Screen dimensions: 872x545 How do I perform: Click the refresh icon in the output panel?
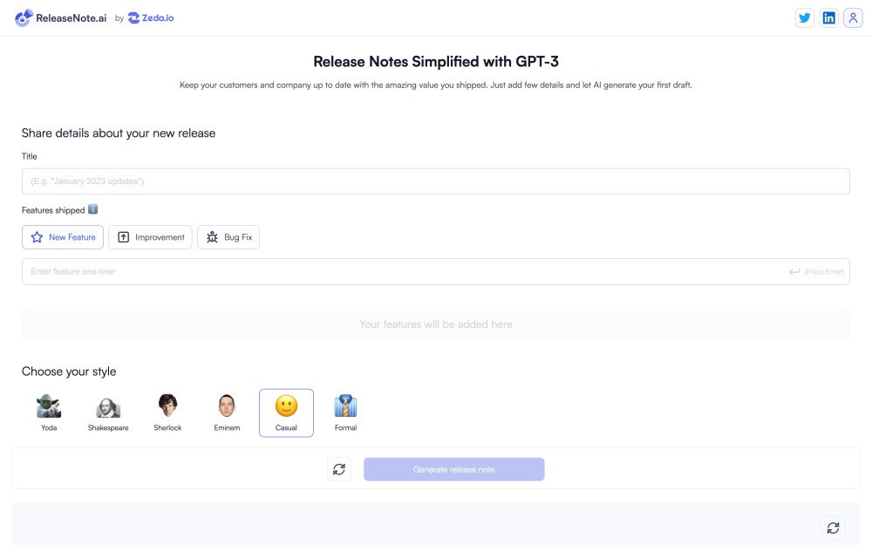click(x=833, y=528)
